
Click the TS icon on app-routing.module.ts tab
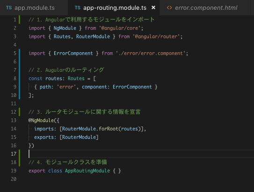(x=78, y=7)
